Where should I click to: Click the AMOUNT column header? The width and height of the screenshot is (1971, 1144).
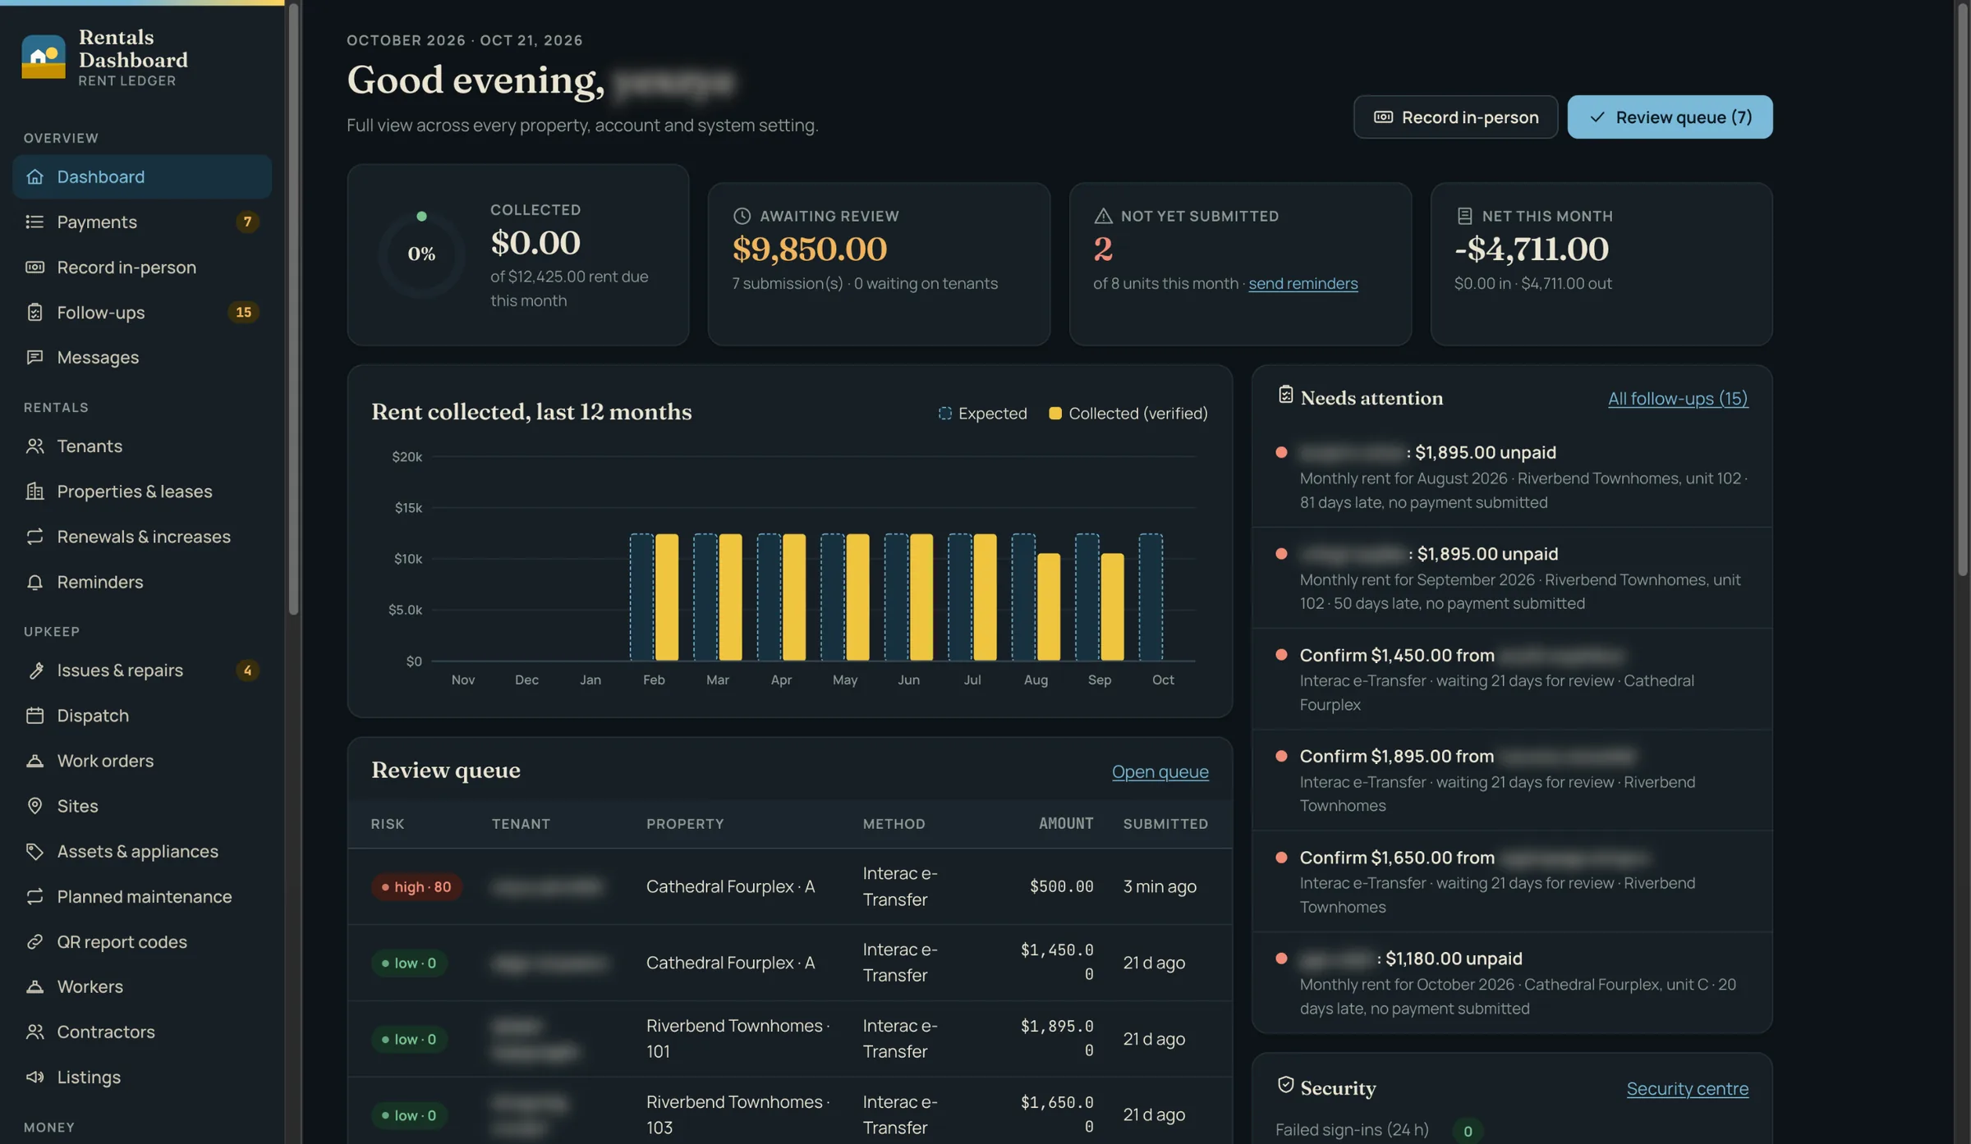coord(1066,823)
